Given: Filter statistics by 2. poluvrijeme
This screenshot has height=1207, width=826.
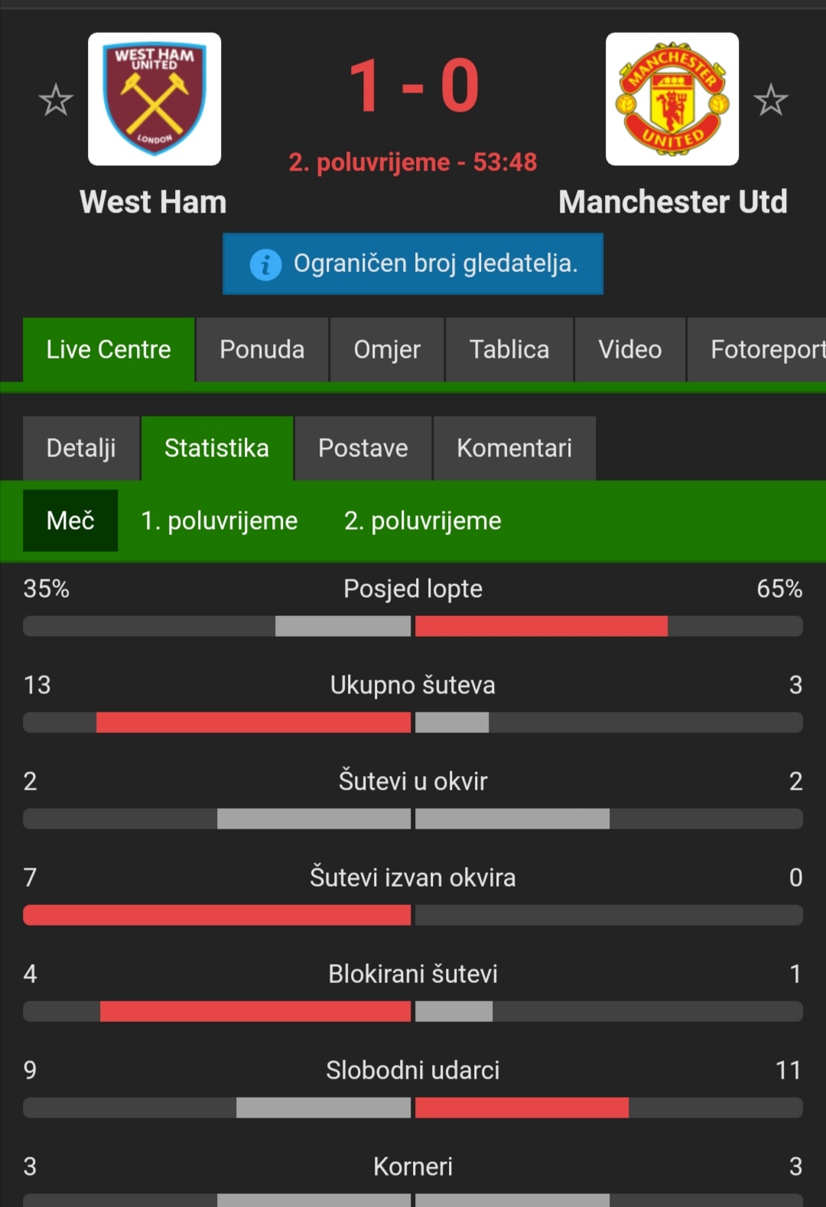Looking at the screenshot, I should [x=423, y=521].
